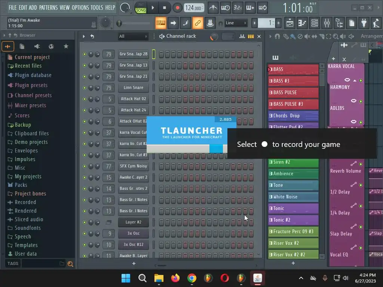
Task: Close the Channel rack panel
Action: [x=259, y=36]
